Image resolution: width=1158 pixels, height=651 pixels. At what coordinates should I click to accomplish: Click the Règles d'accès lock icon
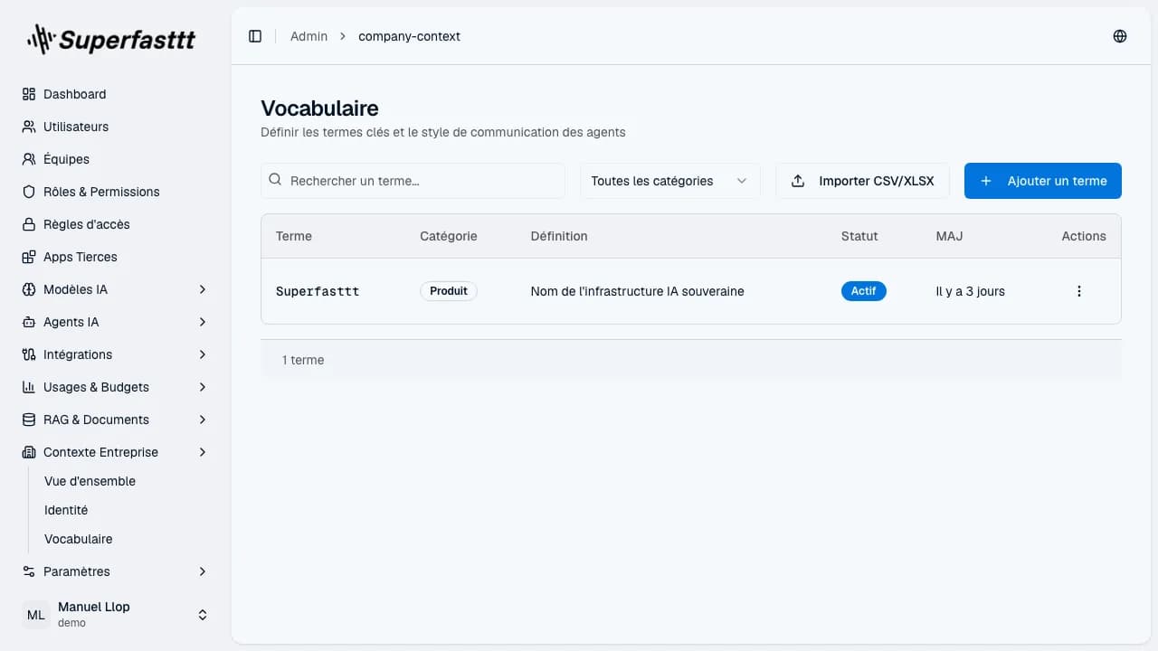tap(29, 224)
